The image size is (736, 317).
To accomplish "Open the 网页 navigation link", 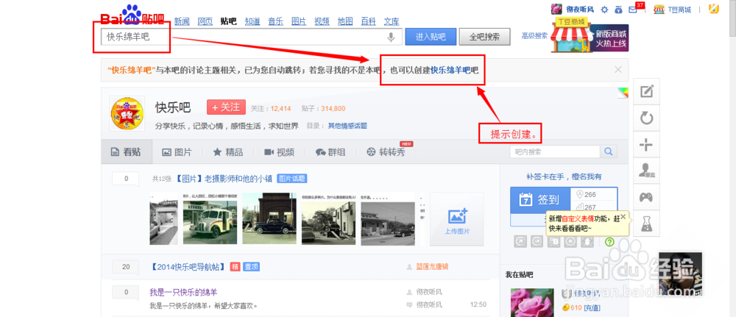I will tap(205, 21).
